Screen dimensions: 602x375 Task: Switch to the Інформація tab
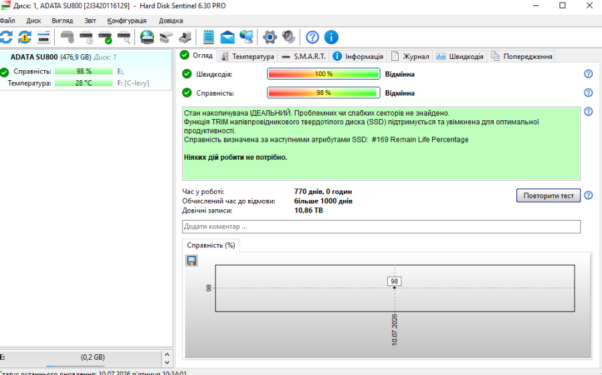coord(358,56)
